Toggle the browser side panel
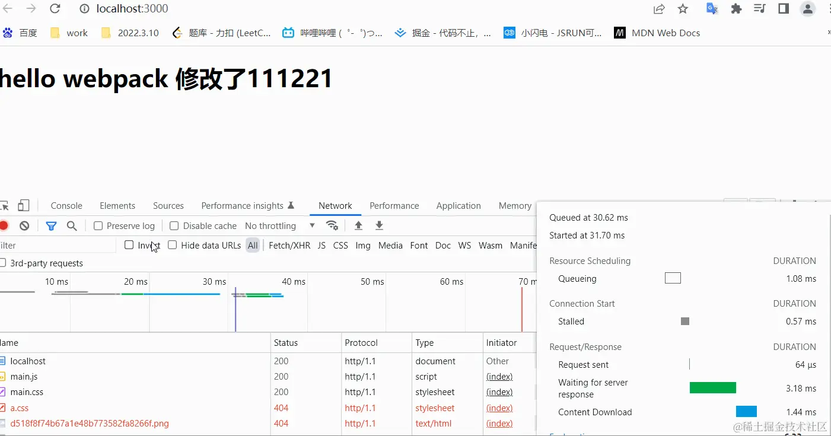The image size is (831, 436). pos(784,9)
